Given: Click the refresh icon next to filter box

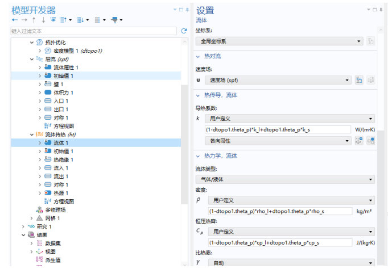Looking at the screenshot, I should point(184,31).
